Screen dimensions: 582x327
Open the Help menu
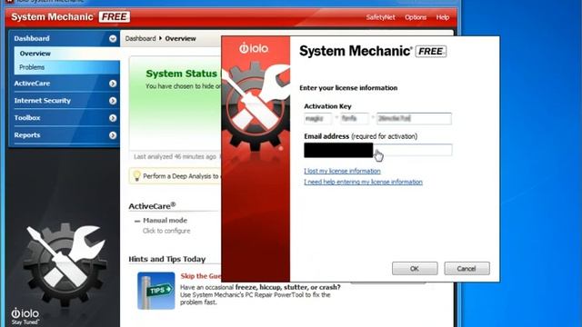click(443, 17)
